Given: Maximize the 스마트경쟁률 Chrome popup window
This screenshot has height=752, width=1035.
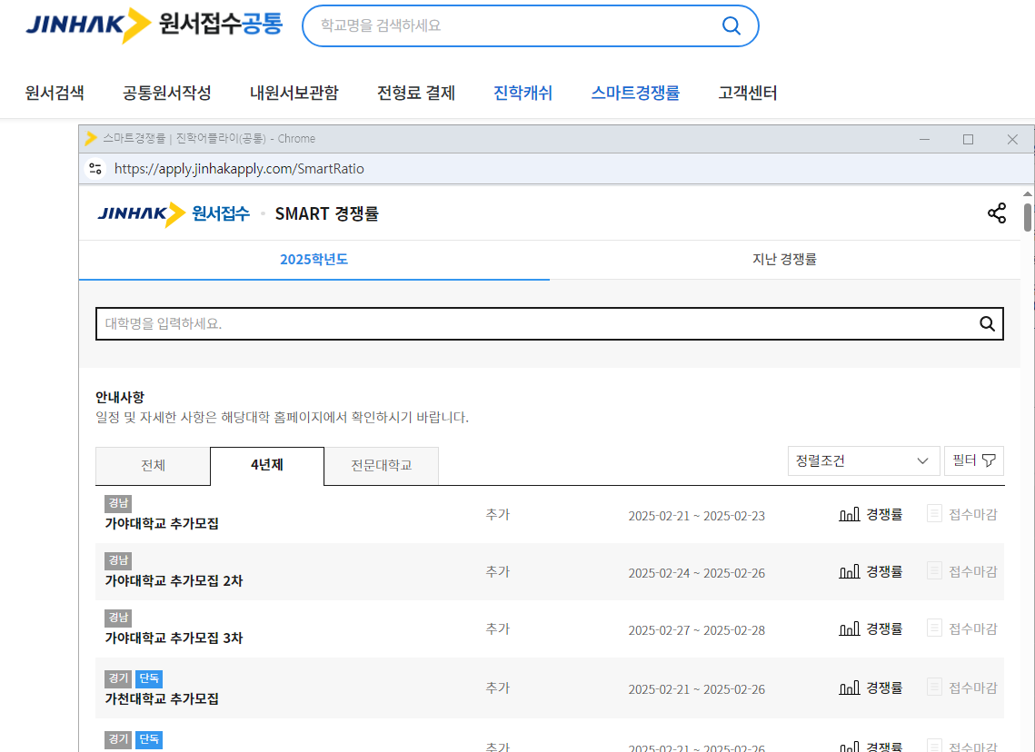Looking at the screenshot, I should tap(969, 139).
